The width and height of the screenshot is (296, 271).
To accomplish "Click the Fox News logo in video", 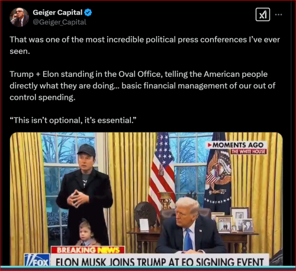I will (37, 260).
